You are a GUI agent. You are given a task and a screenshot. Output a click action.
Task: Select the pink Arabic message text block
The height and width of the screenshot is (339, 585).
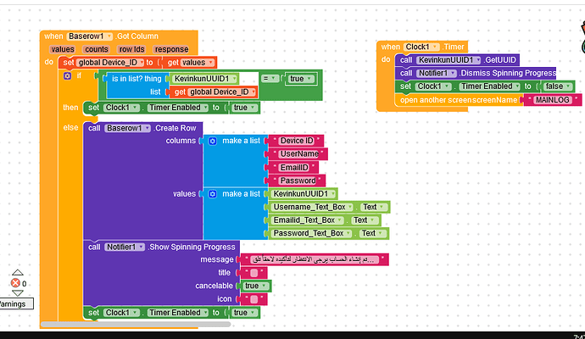click(315, 259)
